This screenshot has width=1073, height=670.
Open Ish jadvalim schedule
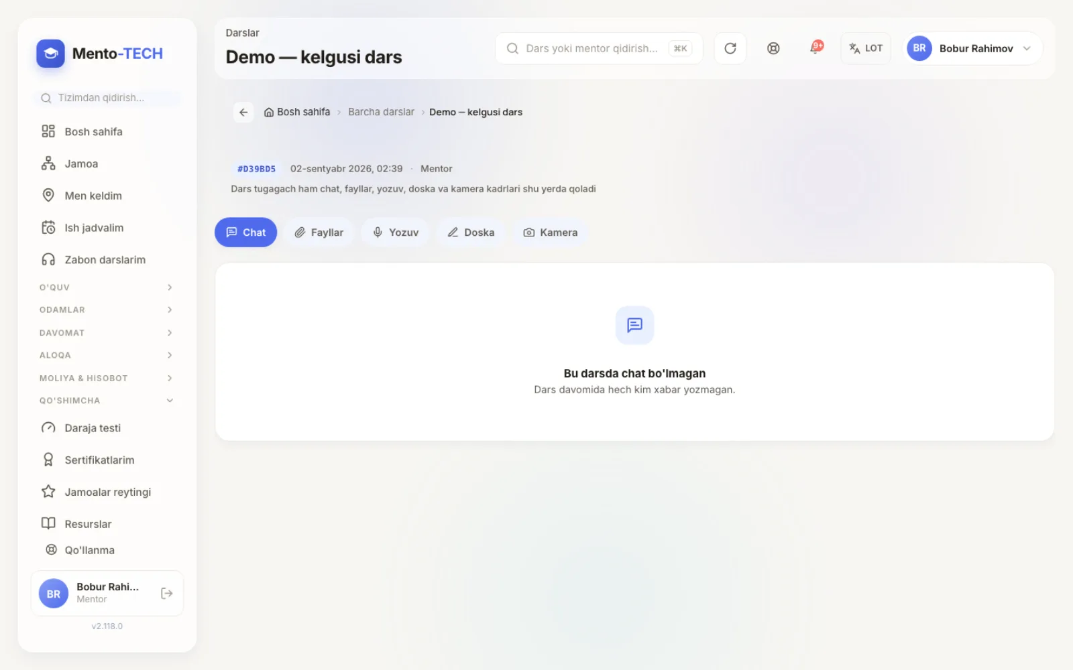pyautogui.click(x=107, y=228)
